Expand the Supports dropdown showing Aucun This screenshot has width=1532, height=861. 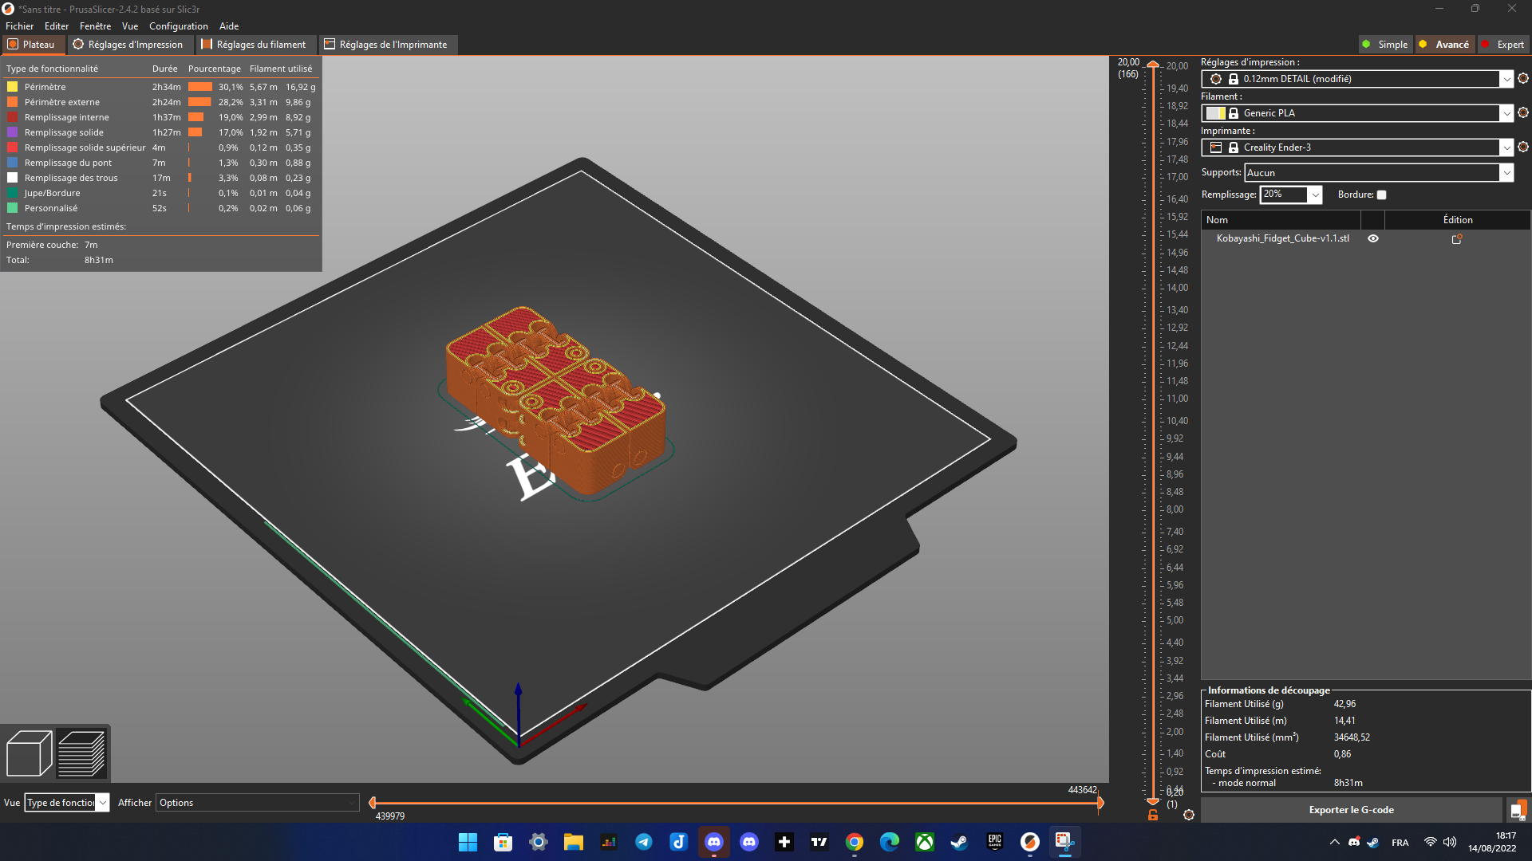pyautogui.click(x=1506, y=172)
